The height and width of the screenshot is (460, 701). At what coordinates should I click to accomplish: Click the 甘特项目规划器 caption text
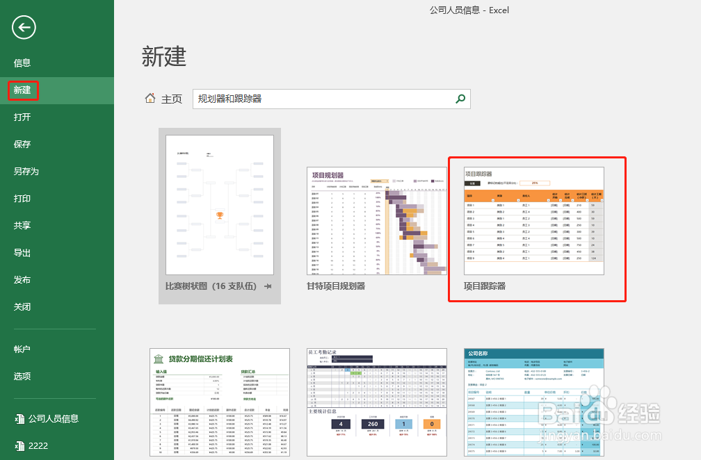[336, 286]
